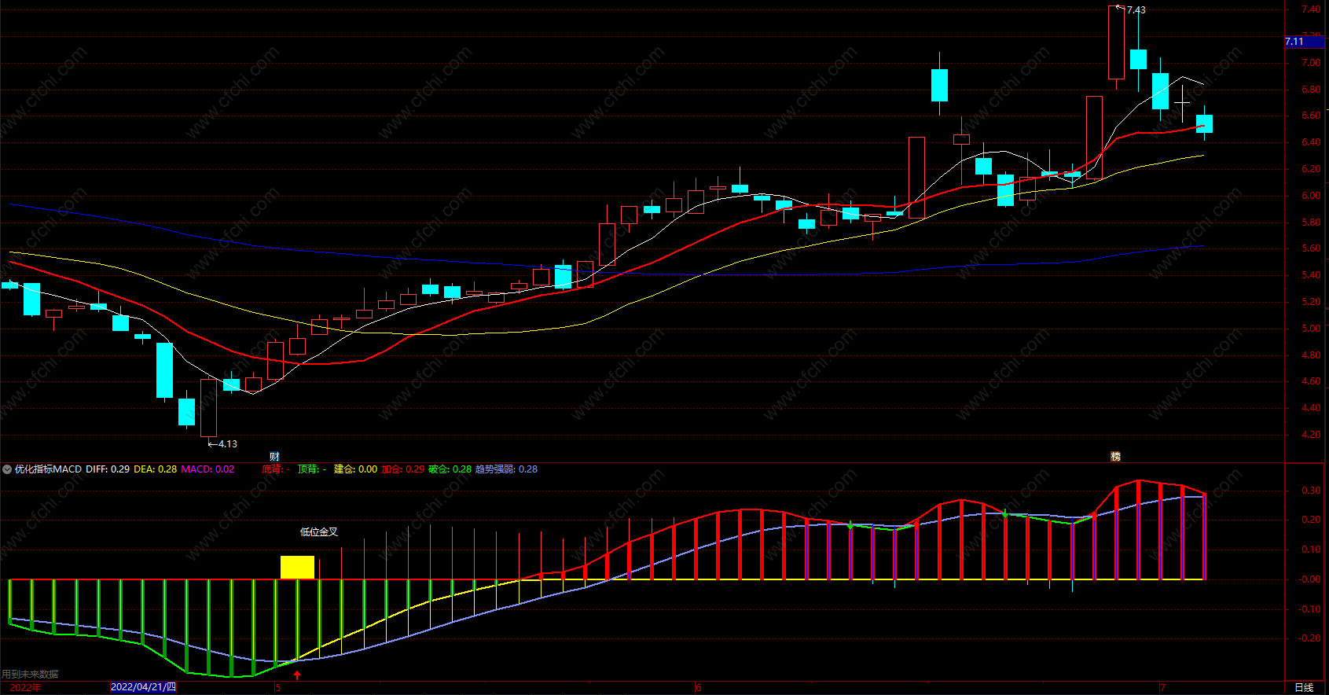1329x695 pixels.
Task: Select the DEA: 0.28 value
Action: tap(156, 469)
